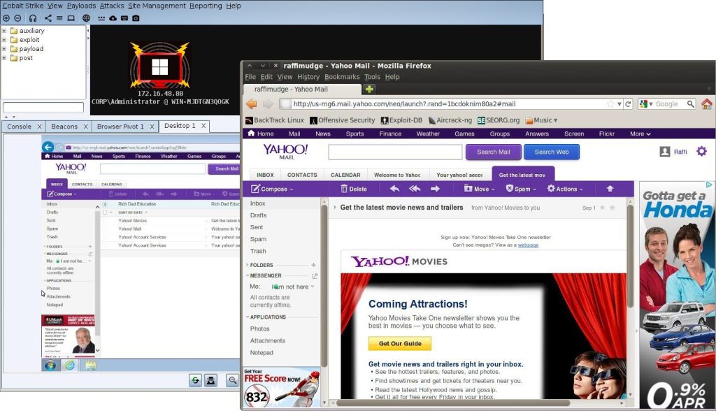Image resolution: width=716 pixels, height=411 pixels.
Task: Open the Exploit-DB bookmark
Action: click(x=401, y=120)
